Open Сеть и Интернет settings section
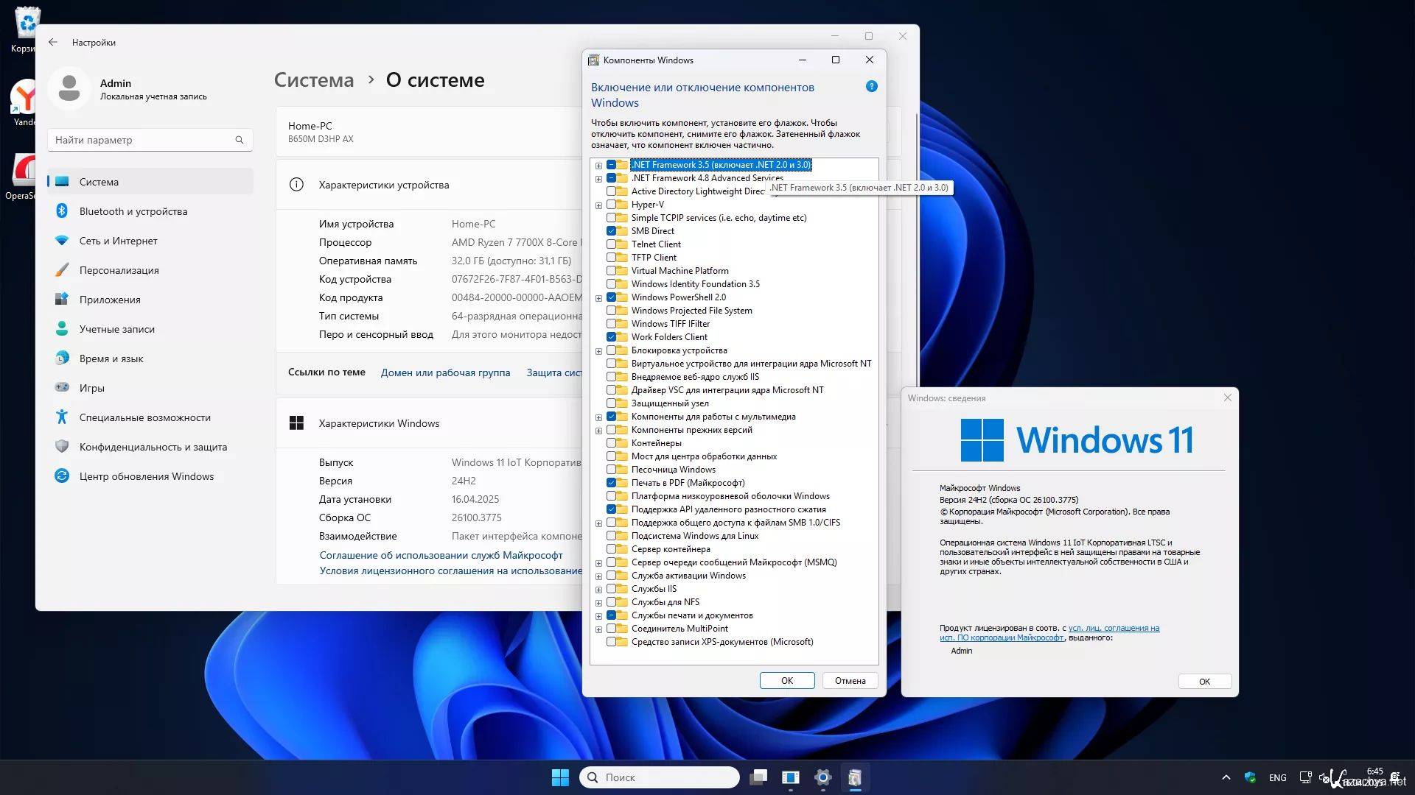The width and height of the screenshot is (1415, 795). [x=118, y=241]
